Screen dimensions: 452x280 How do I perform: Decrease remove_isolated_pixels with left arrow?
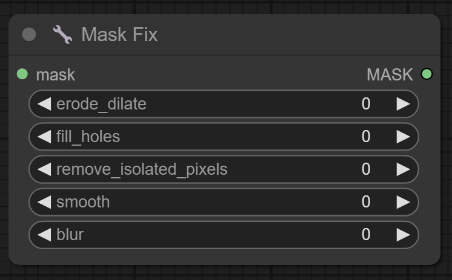[44, 169]
